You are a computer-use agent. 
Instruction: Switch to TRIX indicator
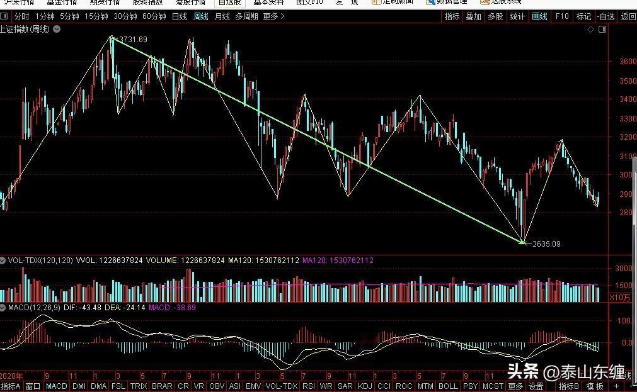[139, 386]
